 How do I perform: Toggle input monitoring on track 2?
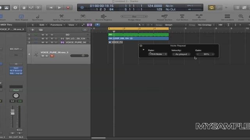[x=56, y=38]
